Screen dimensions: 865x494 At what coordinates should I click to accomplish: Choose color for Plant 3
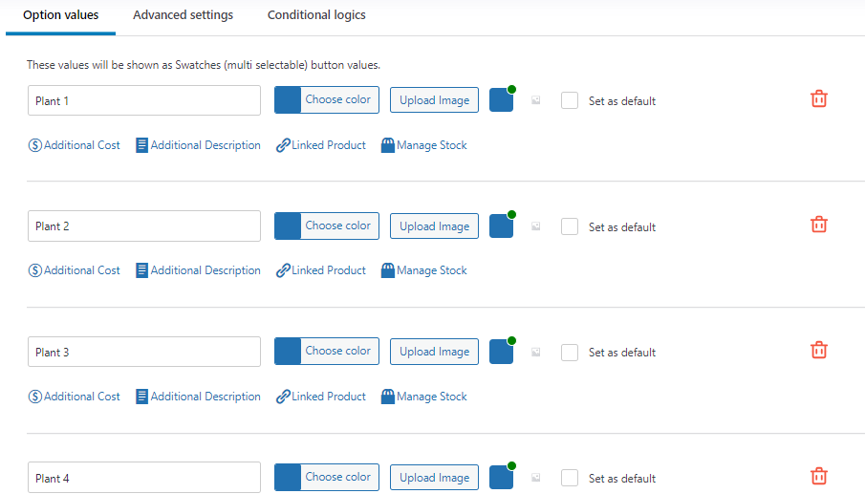(x=327, y=352)
